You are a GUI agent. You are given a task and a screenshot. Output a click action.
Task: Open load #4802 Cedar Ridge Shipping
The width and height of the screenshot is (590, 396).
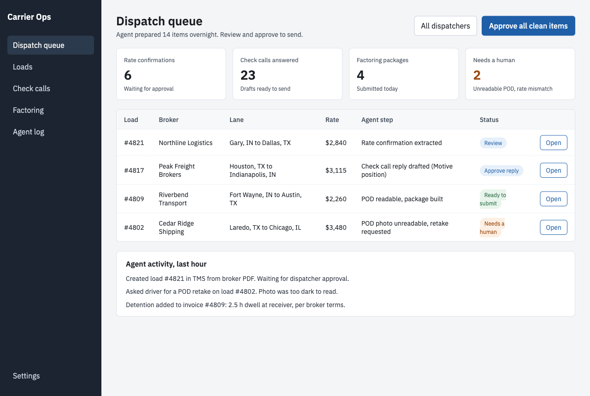(x=553, y=227)
